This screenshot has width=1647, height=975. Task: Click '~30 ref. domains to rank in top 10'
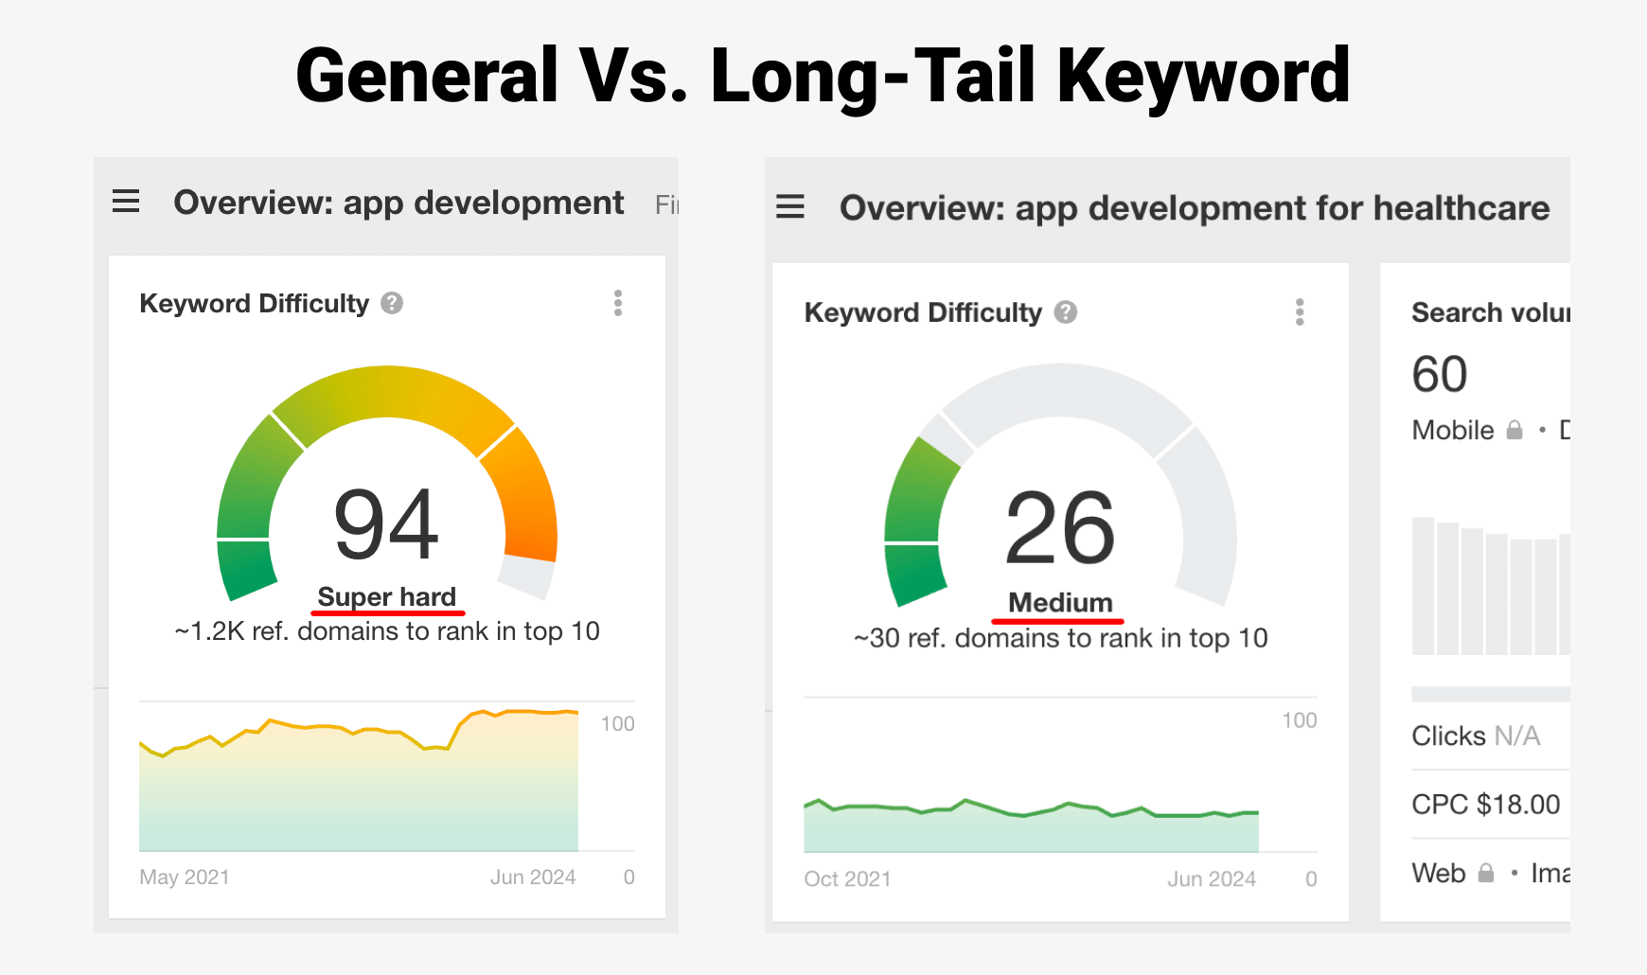[x=1060, y=638]
